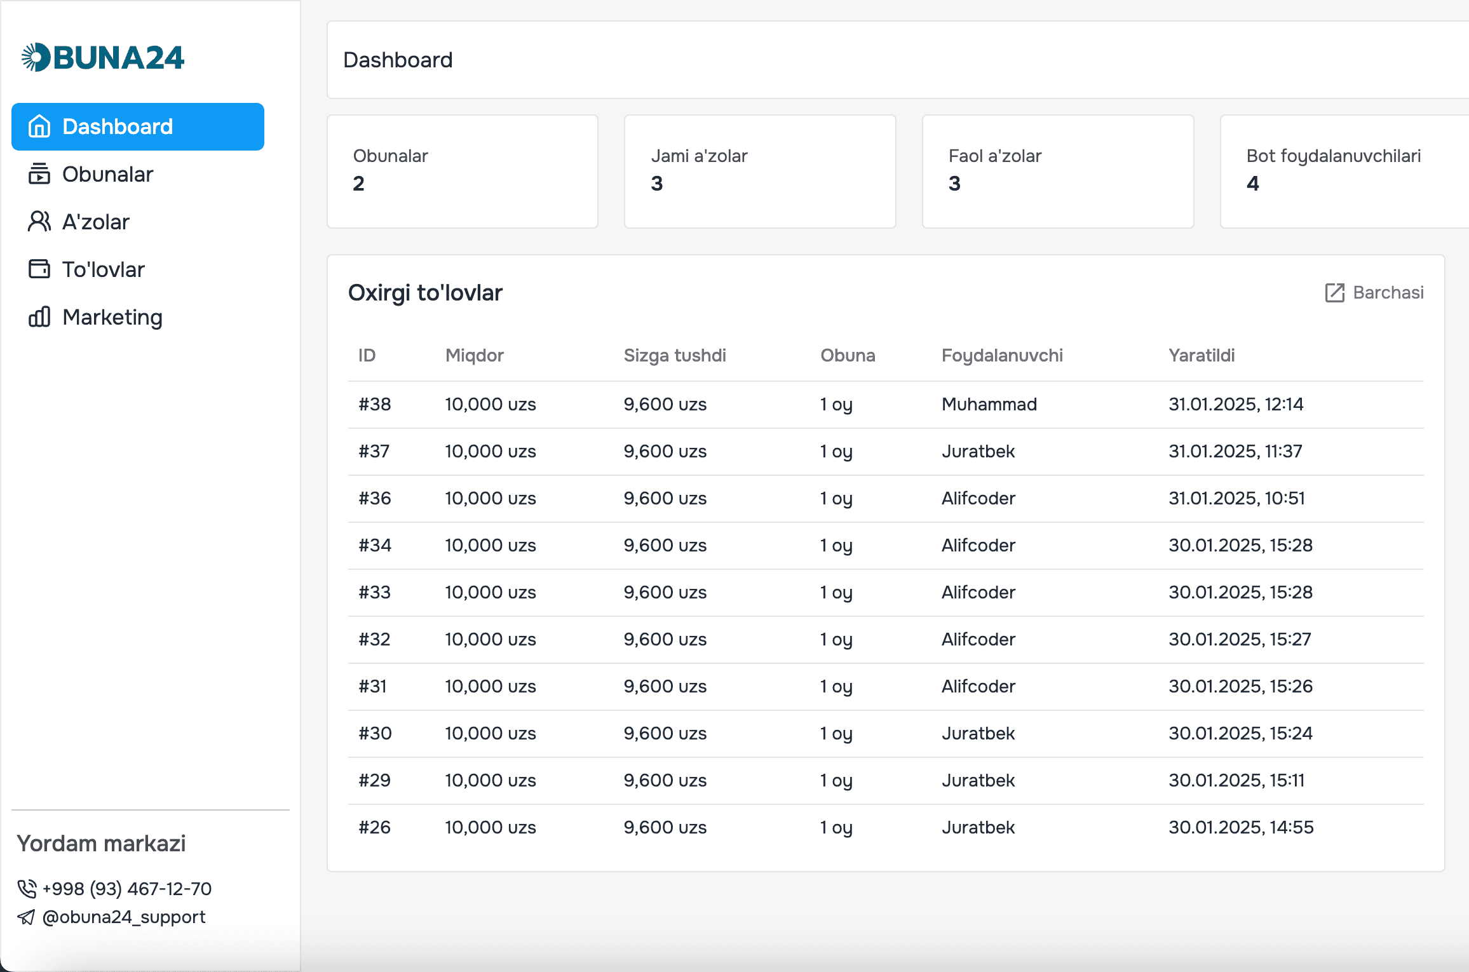Click 10,000 uzs amount in row #38
This screenshot has height=972, width=1469.
[491, 404]
